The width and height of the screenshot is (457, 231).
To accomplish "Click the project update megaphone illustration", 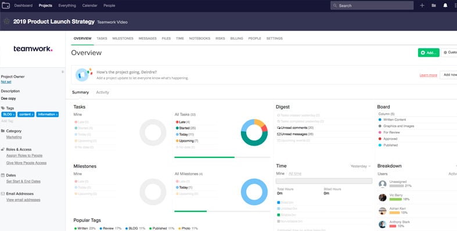I will point(84,74).
